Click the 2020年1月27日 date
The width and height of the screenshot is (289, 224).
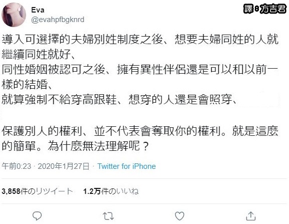64,166
